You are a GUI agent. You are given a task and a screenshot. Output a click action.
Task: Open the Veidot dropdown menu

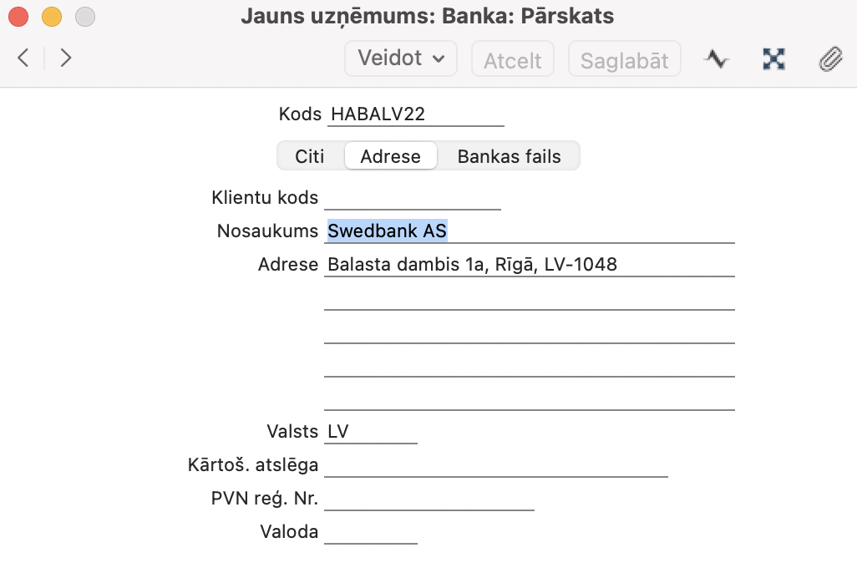(x=401, y=58)
